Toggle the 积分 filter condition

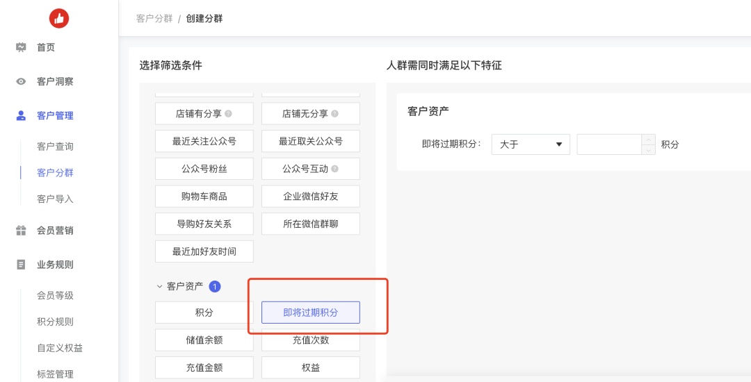pyautogui.click(x=204, y=313)
